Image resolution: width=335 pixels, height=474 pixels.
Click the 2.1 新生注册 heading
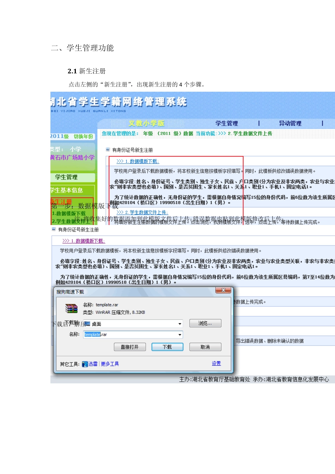tap(87, 71)
